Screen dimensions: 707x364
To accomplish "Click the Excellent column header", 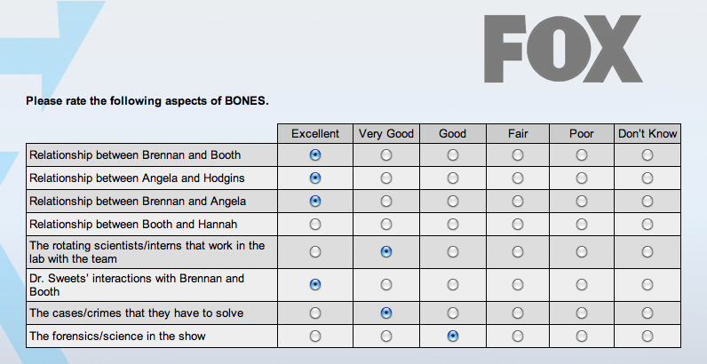I will point(315,134).
